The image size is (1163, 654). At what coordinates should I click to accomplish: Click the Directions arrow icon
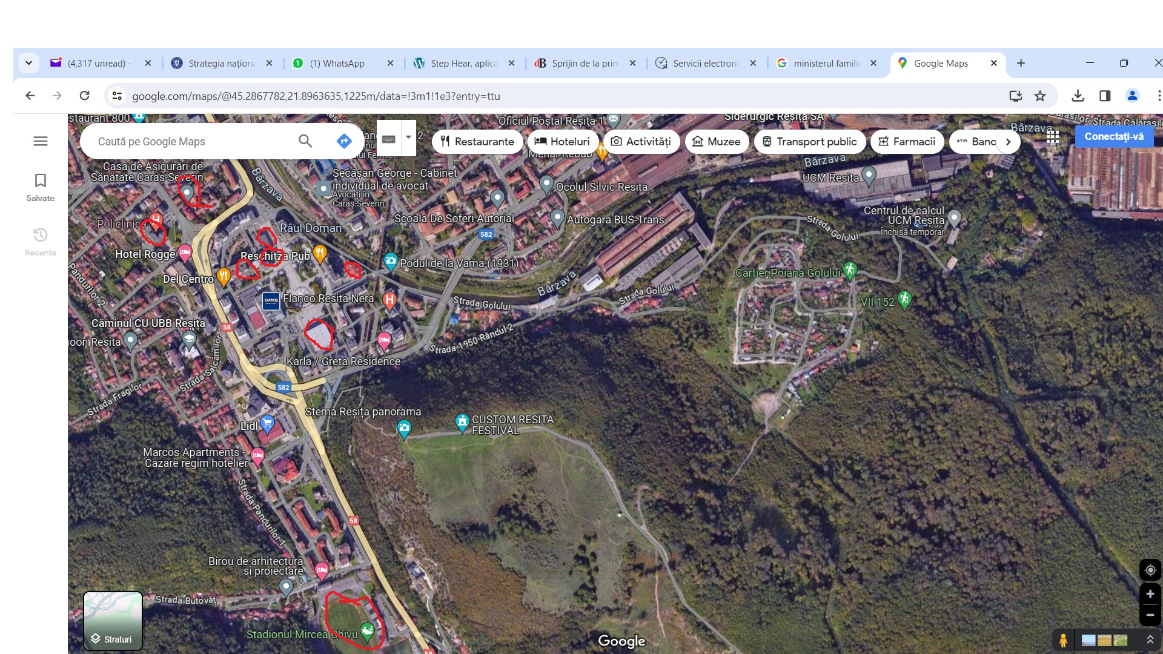click(x=344, y=141)
